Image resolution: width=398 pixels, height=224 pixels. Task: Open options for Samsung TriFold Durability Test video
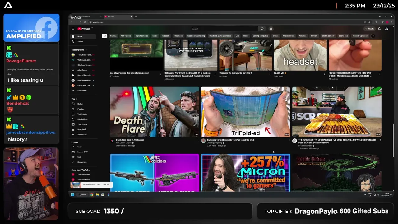point(289,140)
